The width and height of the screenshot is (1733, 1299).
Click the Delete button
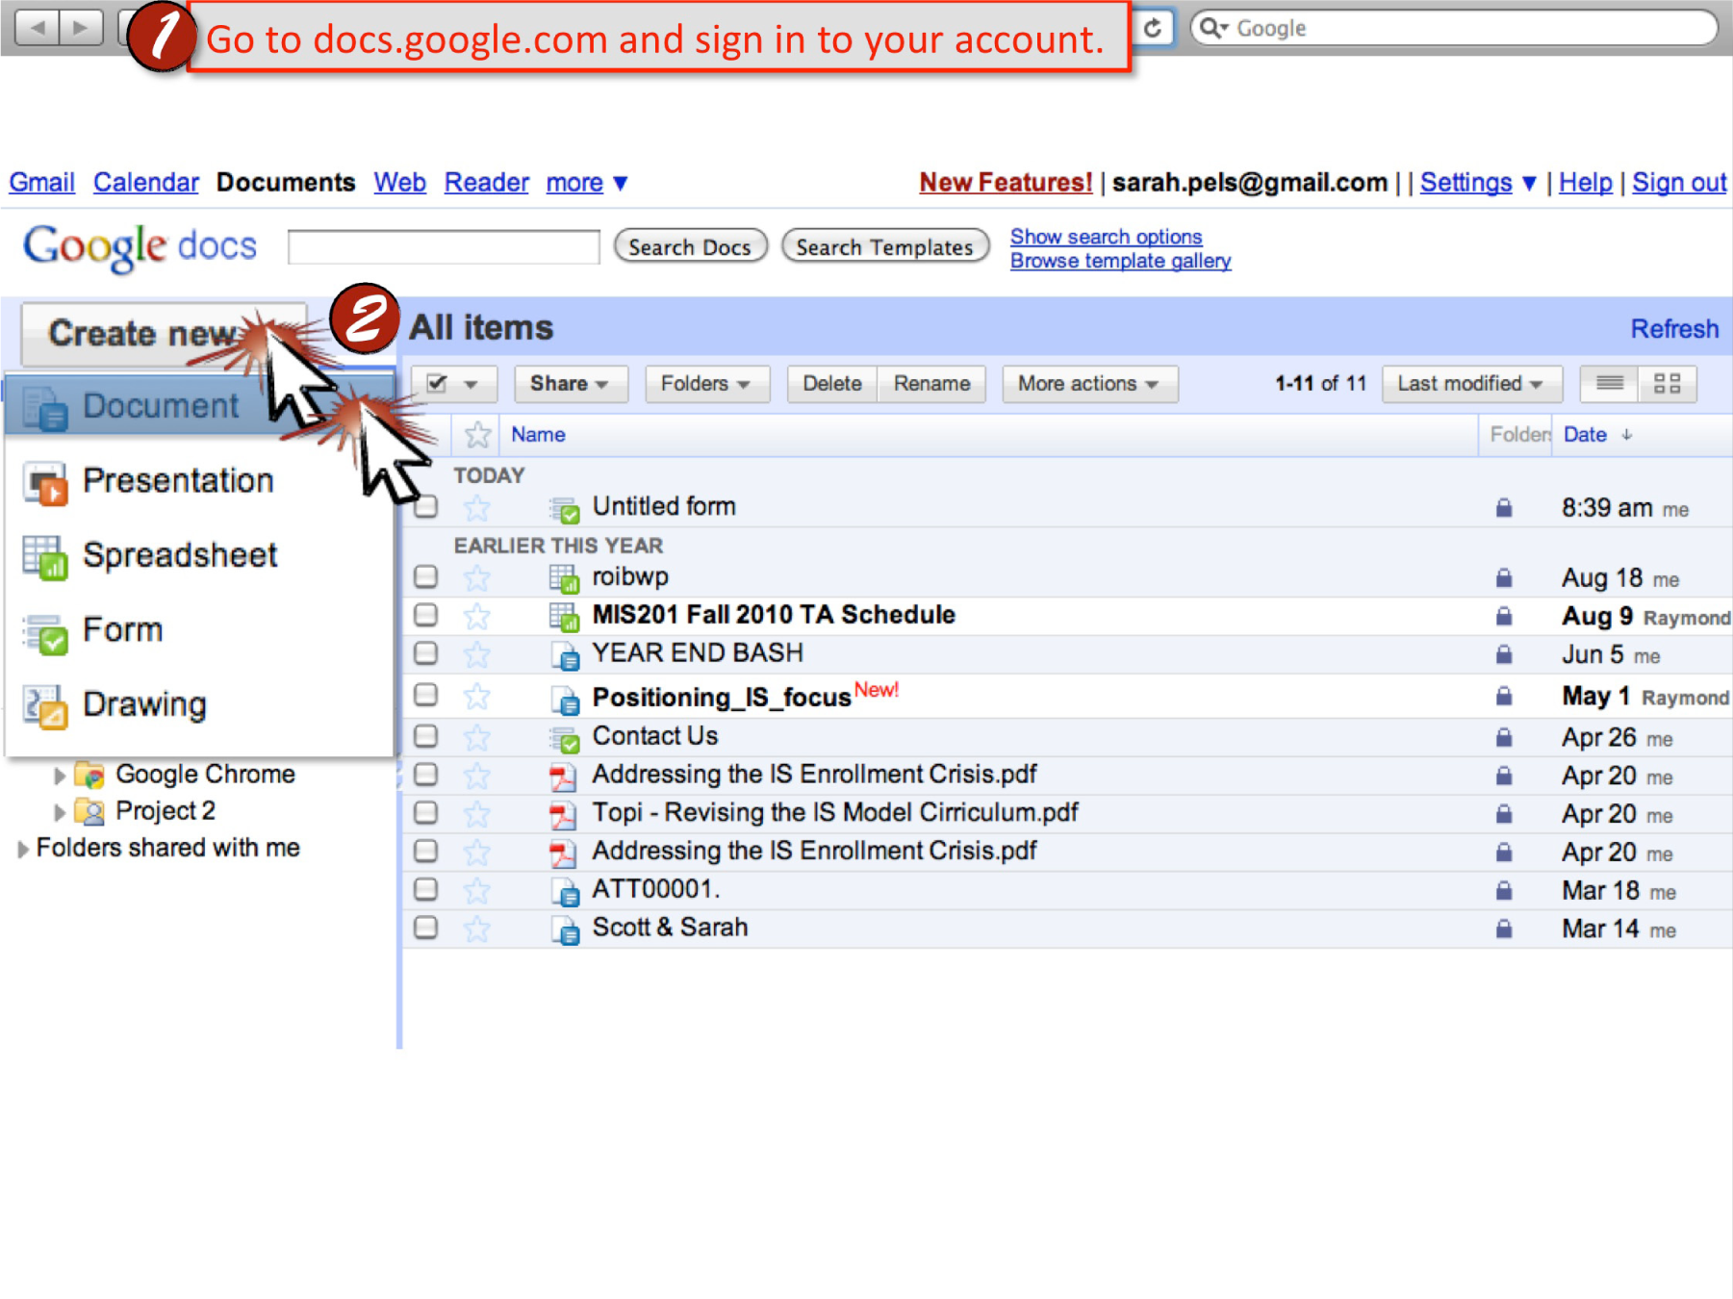tap(831, 384)
